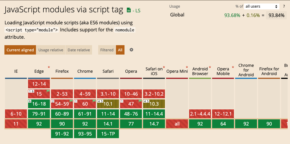Click the LS spec document icon
This screenshot has width=290, height=144.
129,10
